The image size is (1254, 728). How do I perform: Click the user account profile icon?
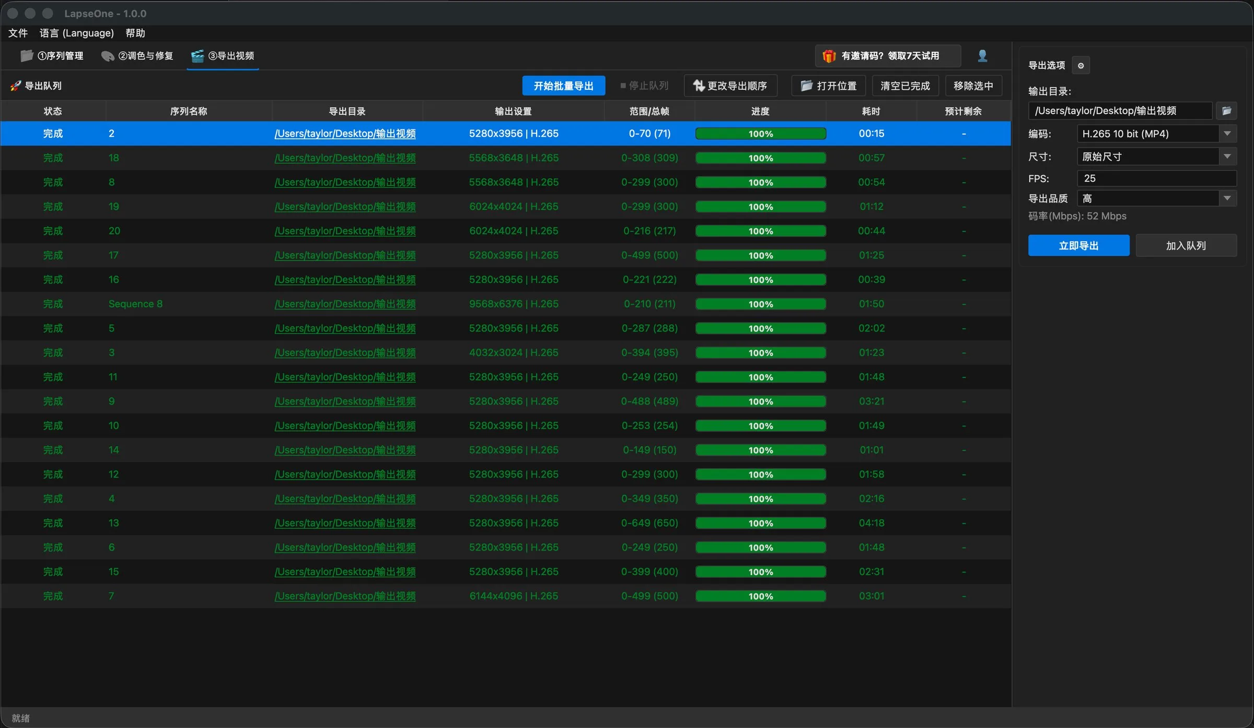click(982, 56)
